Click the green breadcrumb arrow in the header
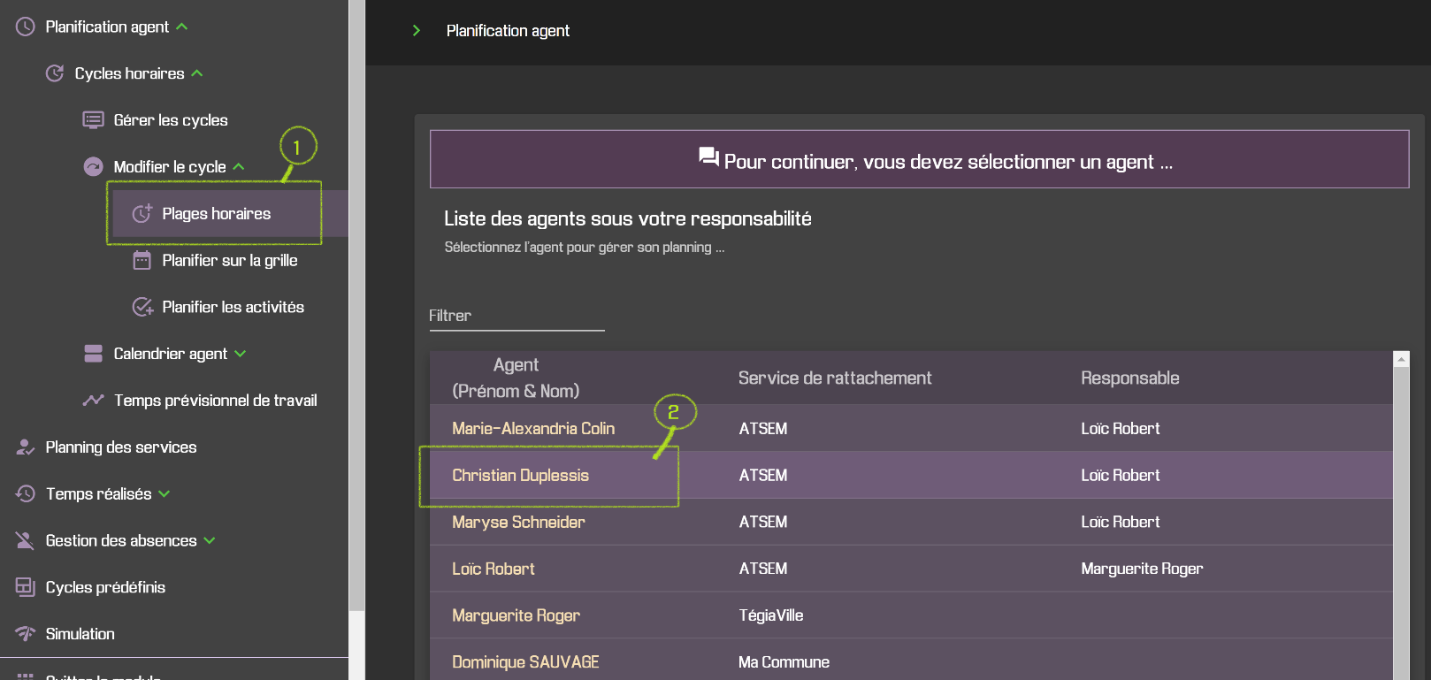The width and height of the screenshot is (1431, 680). point(417,31)
